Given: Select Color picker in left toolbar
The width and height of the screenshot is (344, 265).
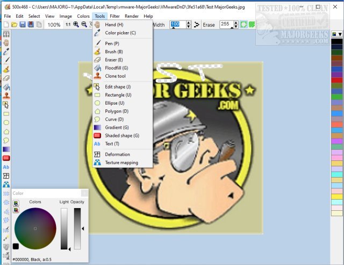Looking at the screenshot, I should pos(6,51).
